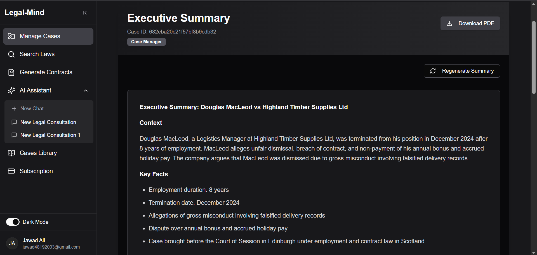
Task: Click the Search Laws magnifier icon
Action: coord(11,54)
